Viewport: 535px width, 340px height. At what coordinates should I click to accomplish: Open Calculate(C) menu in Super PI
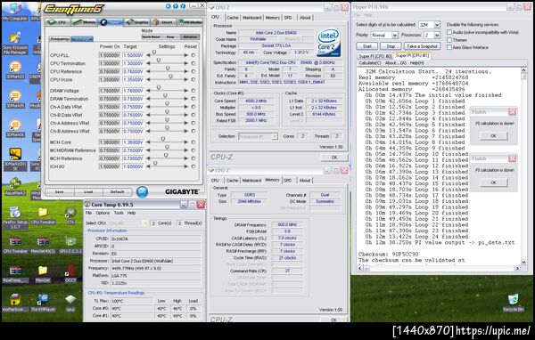370,63
